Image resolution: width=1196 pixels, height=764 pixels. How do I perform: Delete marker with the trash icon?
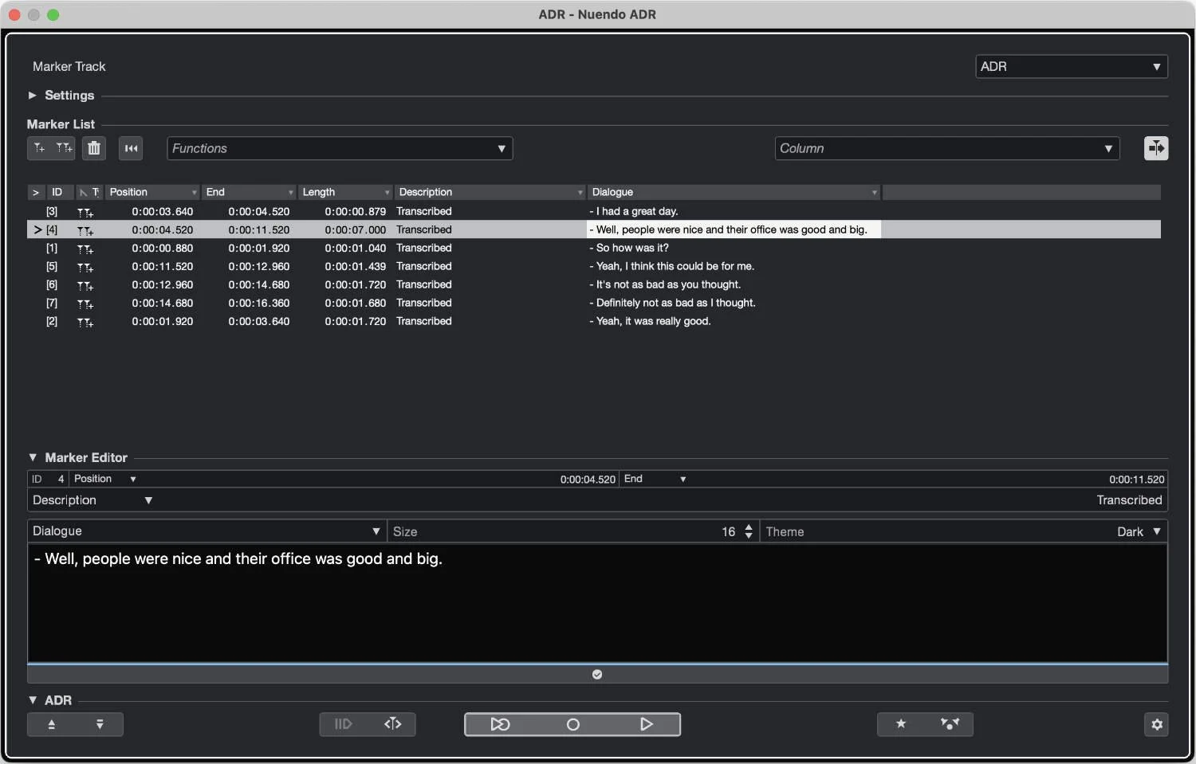tap(94, 148)
